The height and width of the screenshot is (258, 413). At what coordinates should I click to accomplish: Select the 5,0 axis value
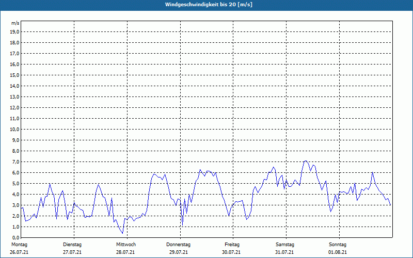tap(15, 184)
